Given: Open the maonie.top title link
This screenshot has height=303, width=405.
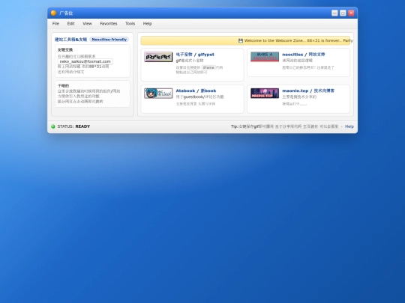Looking at the screenshot, I should (308, 91).
